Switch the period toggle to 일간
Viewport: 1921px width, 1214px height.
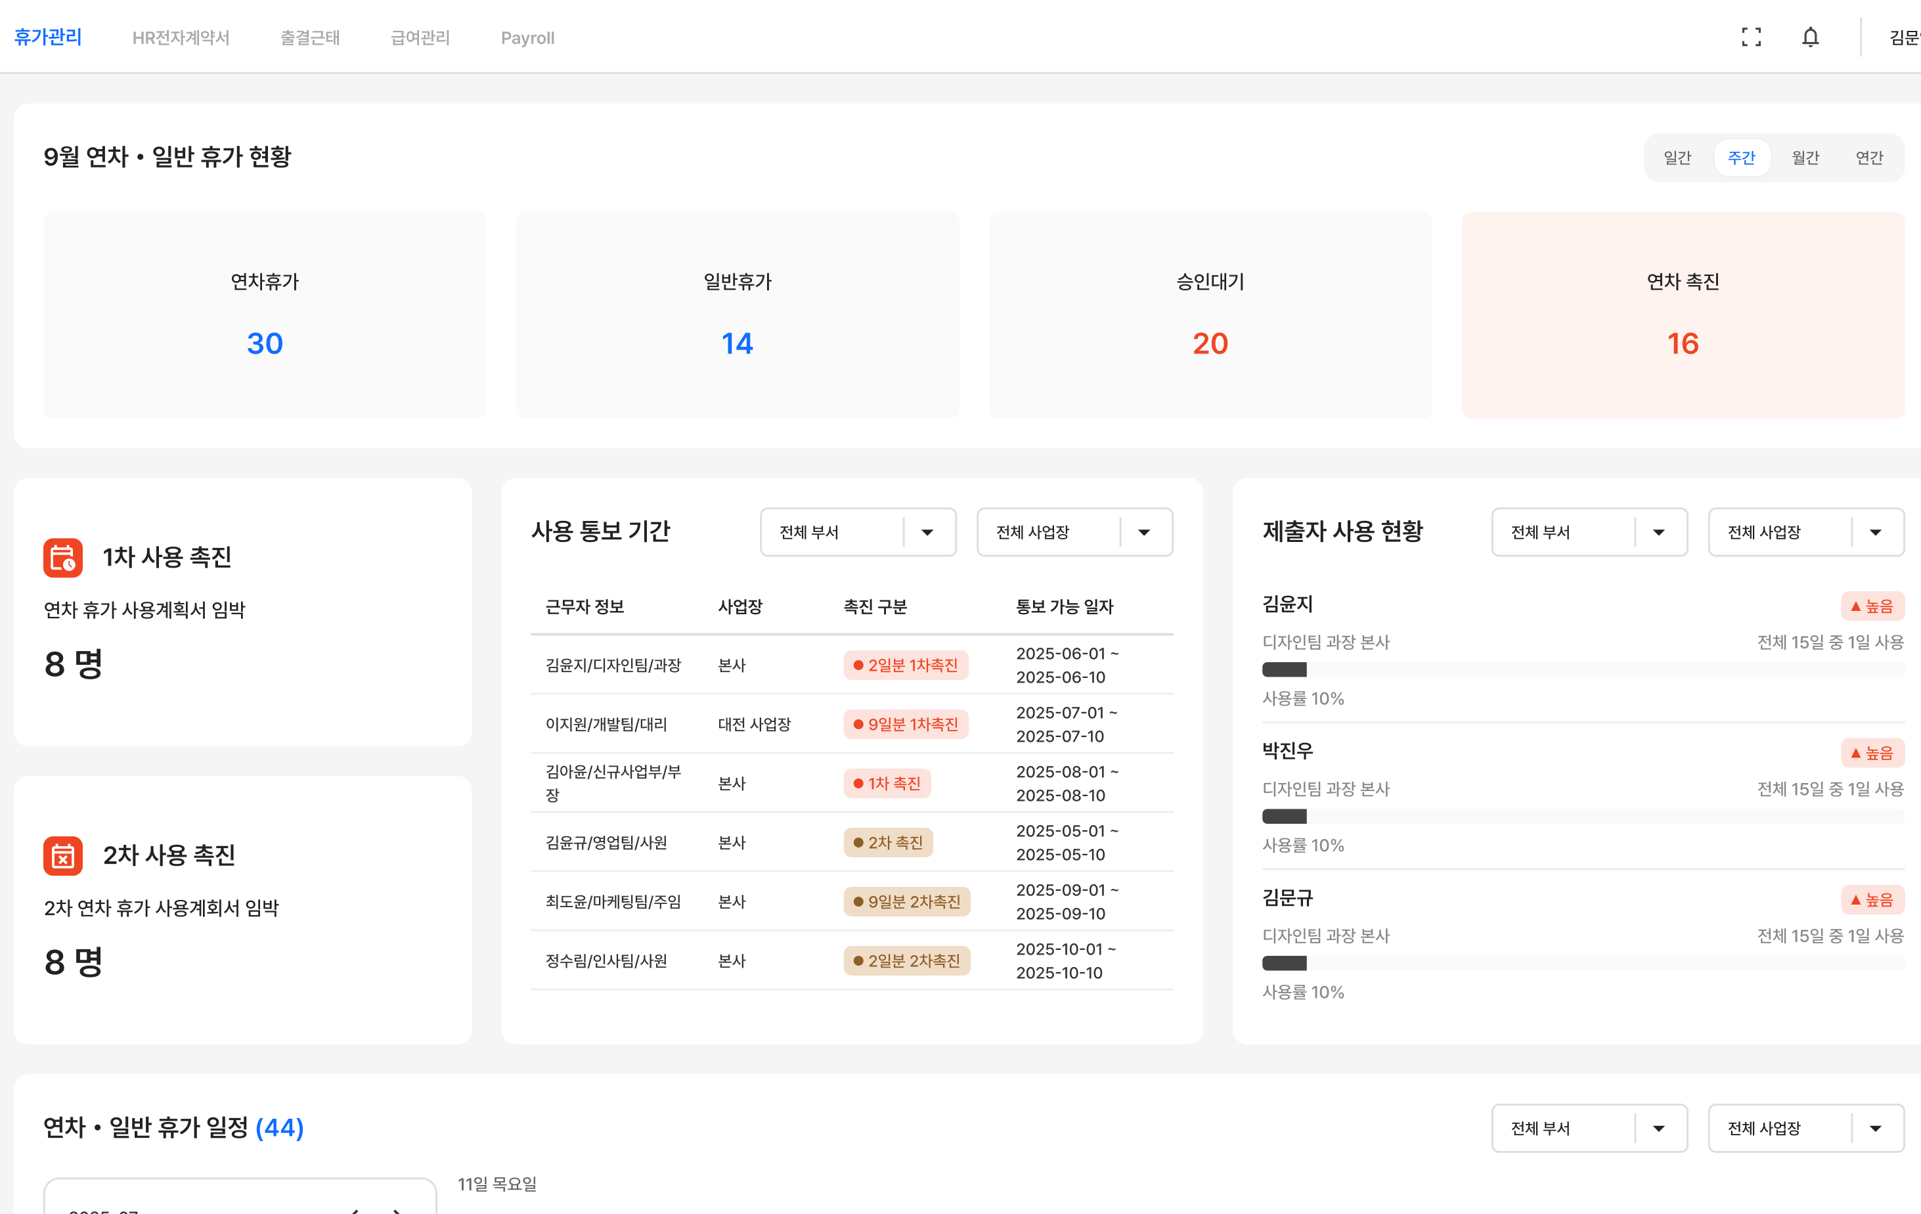click(x=1677, y=157)
